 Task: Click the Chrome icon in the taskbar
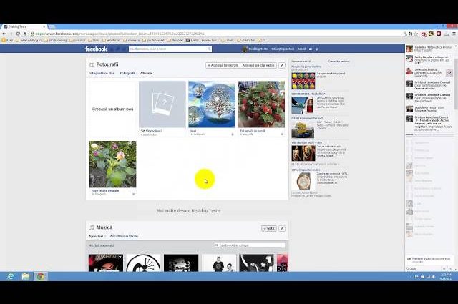40,276
